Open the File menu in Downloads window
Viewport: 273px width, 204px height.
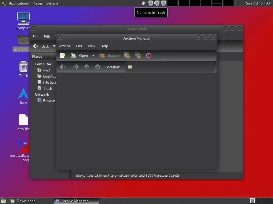tap(35, 37)
